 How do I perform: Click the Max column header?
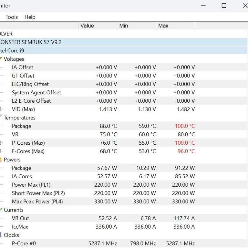click(x=175, y=26)
